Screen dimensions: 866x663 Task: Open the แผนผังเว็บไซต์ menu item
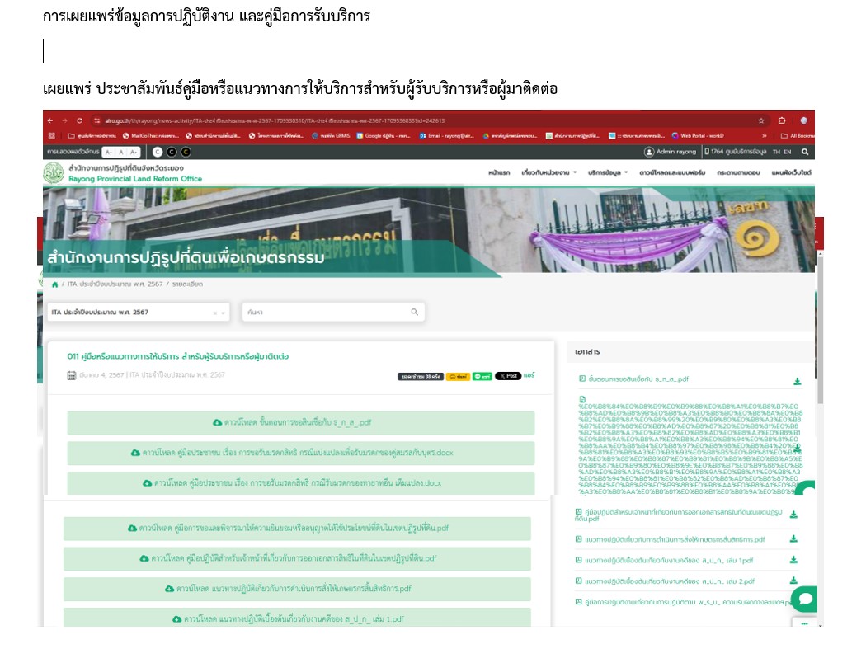point(791,173)
